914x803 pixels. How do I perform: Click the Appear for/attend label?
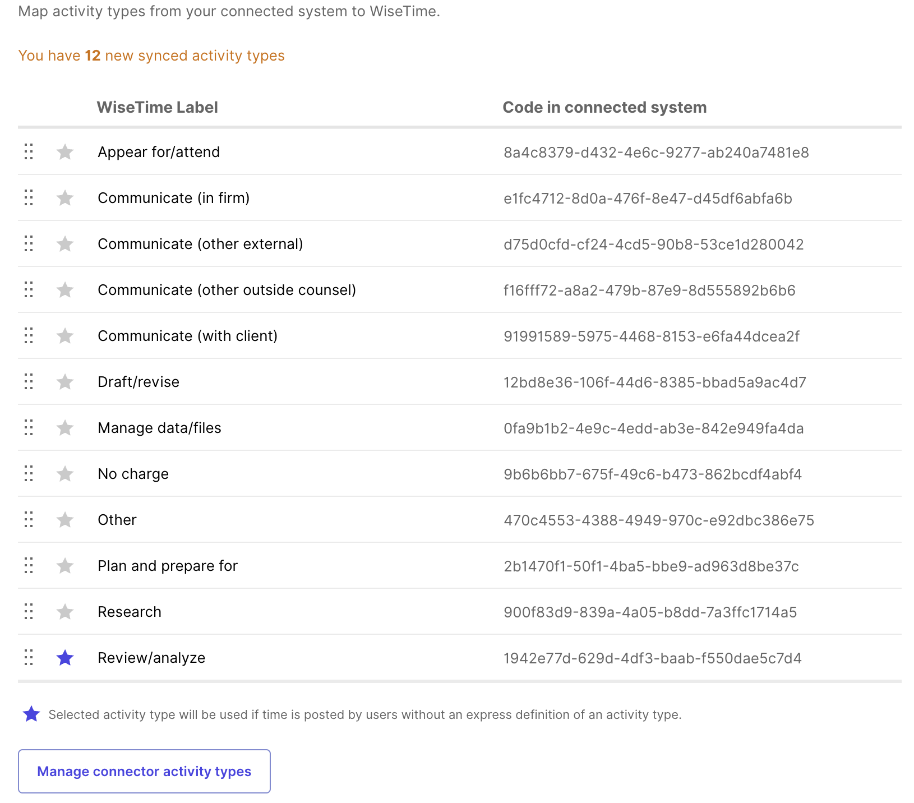coord(159,152)
